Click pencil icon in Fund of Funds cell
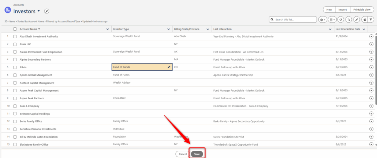The width and height of the screenshot is (377, 158). tap(169, 67)
